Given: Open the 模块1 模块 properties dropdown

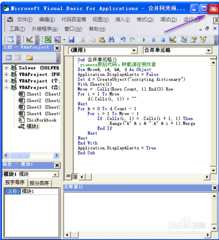Looking at the screenshot, I should click(55, 174).
